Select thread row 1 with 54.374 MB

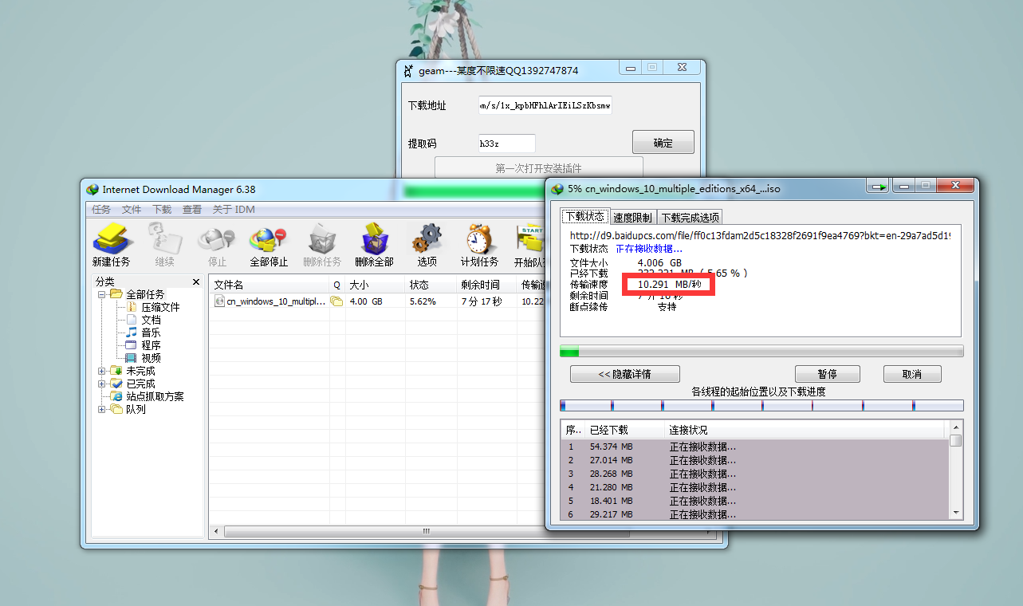[755, 447]
